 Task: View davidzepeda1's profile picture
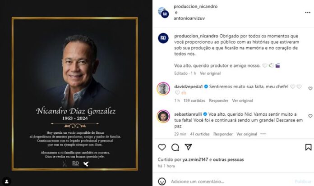pos(163,89)
